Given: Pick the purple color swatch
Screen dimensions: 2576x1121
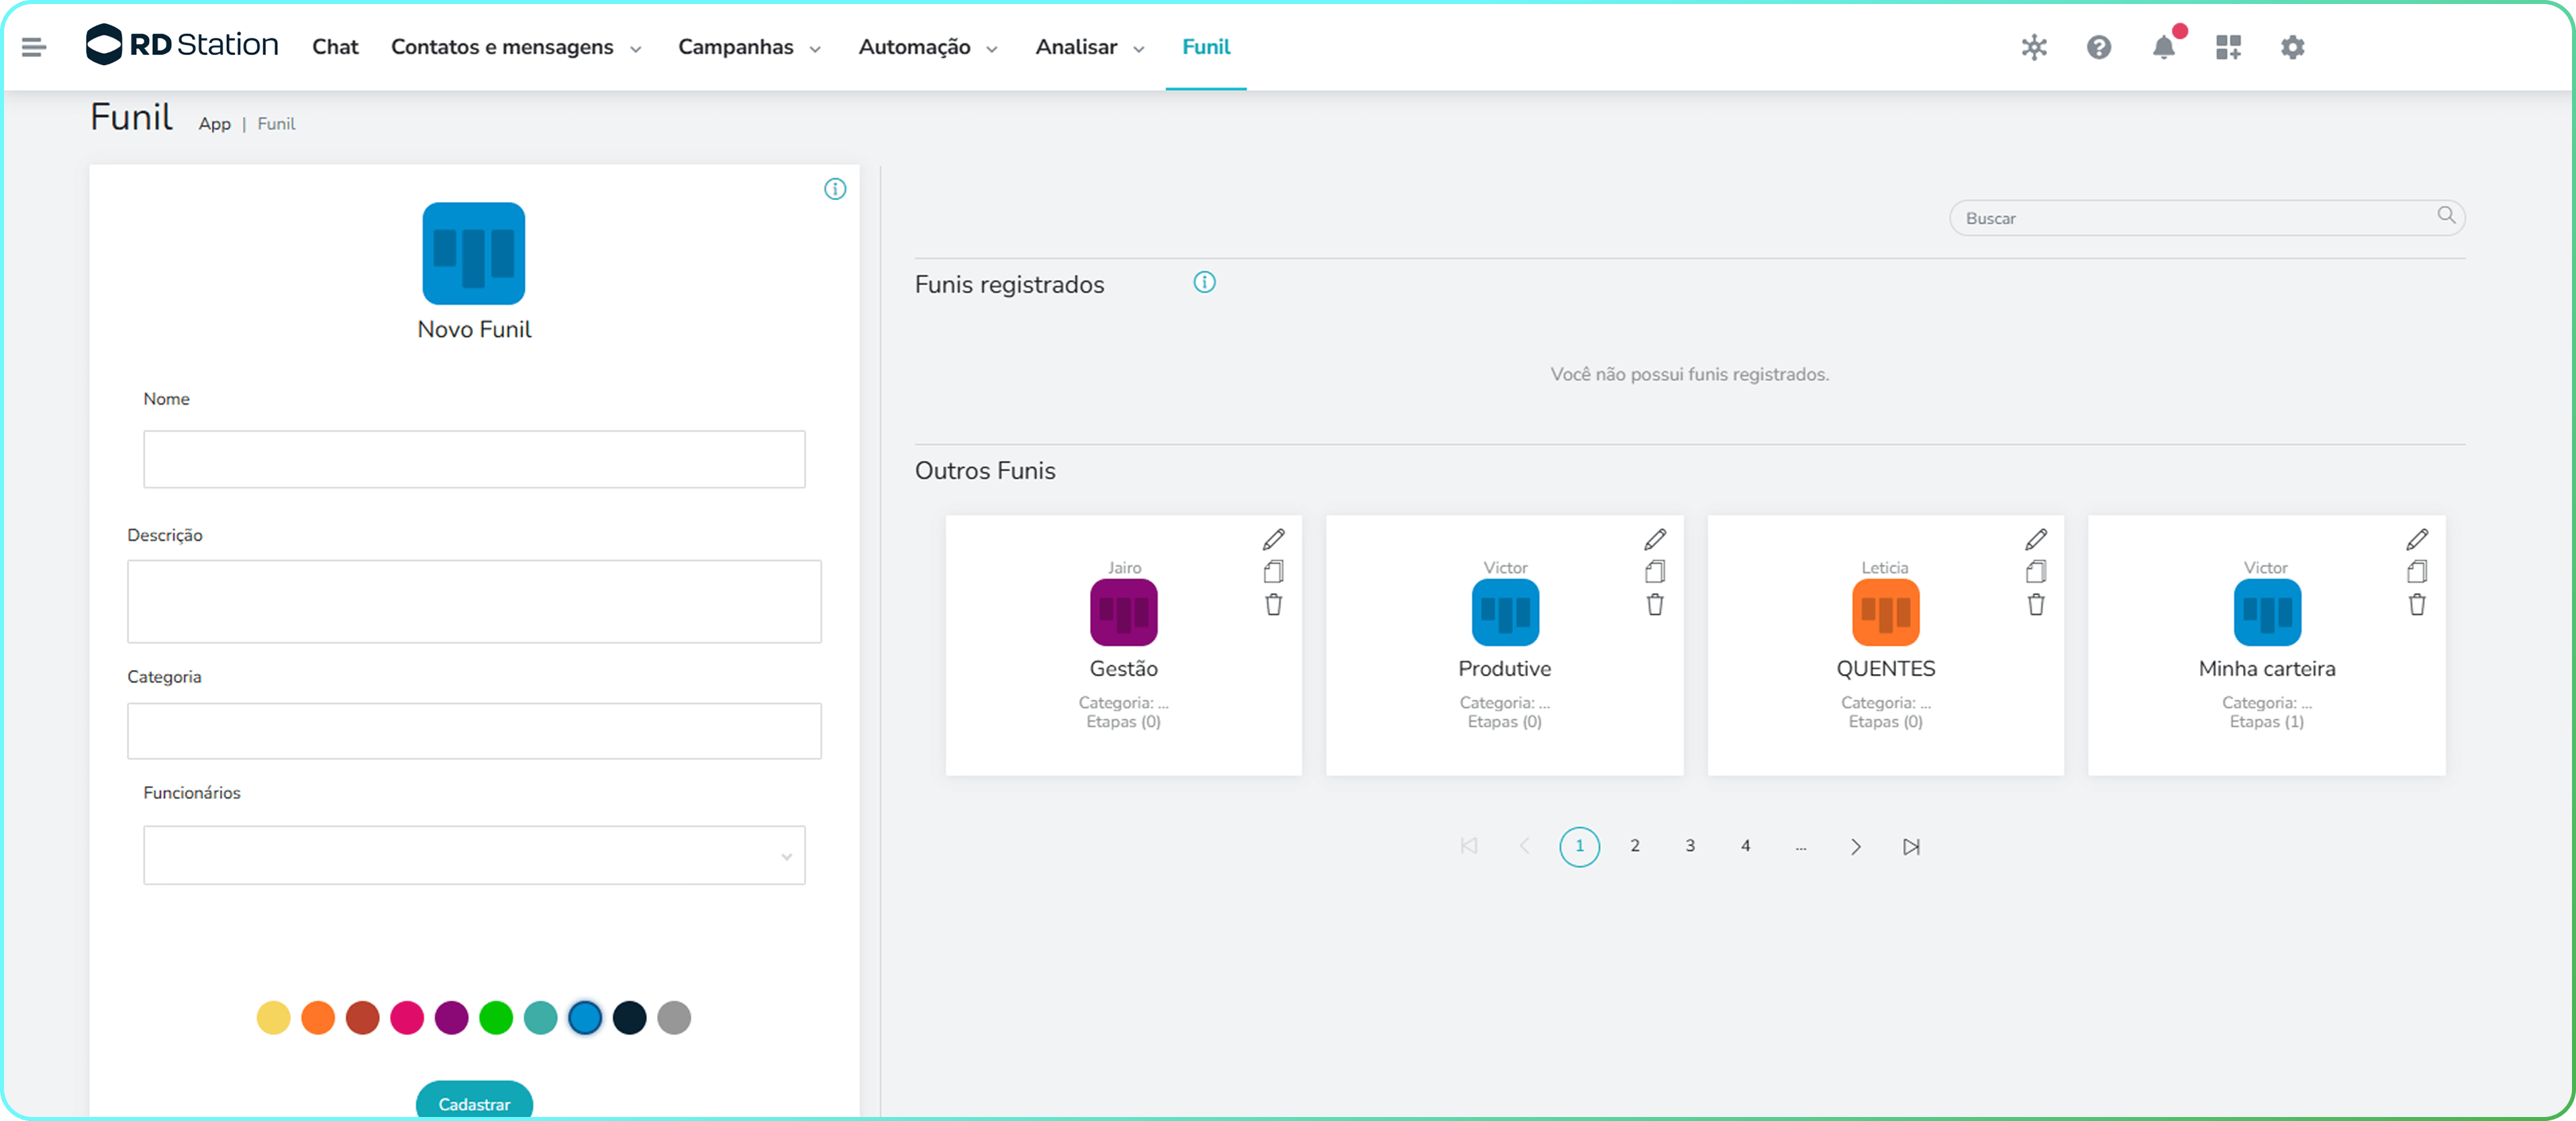Looking at the screenshot, I should point(451,1018).
